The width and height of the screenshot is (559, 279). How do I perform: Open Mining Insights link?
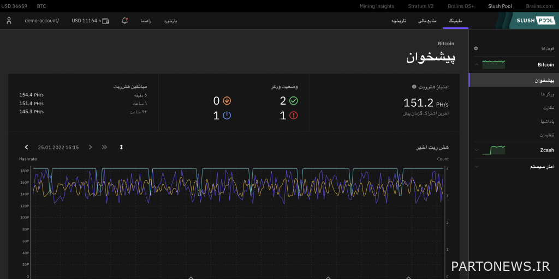point(377,6)
